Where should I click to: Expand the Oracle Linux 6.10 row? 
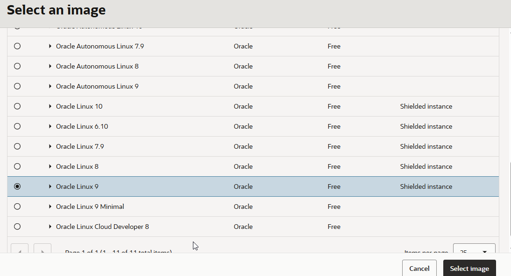point(50,126)
